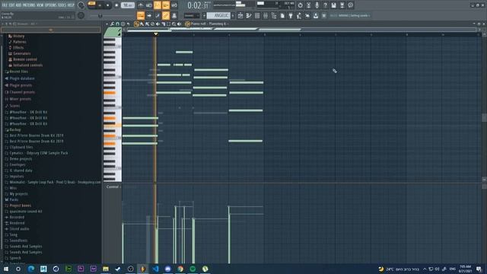Select the Paint brush tool in piano roll
This screenshot has width=487, height=274.
(x=142, y=24)
